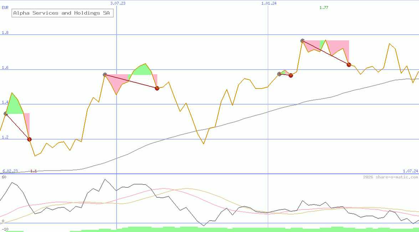Image resolution: width=419 pixels, height=232 pixels.
Task: Click the 60 oscillator scale label
Action: pos(4,177)
